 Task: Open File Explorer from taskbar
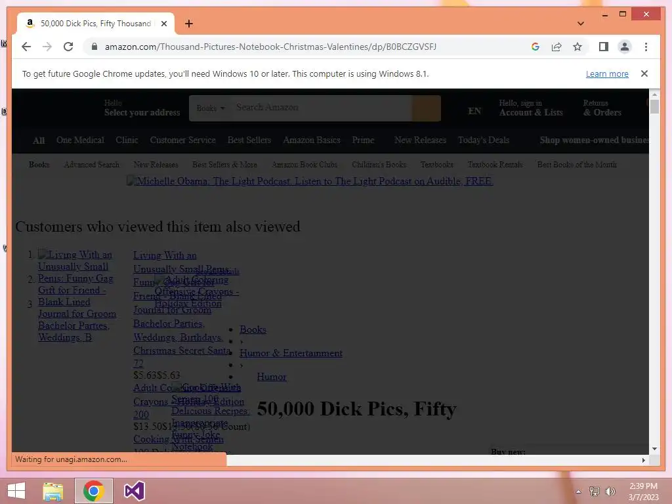click(53, 491)
